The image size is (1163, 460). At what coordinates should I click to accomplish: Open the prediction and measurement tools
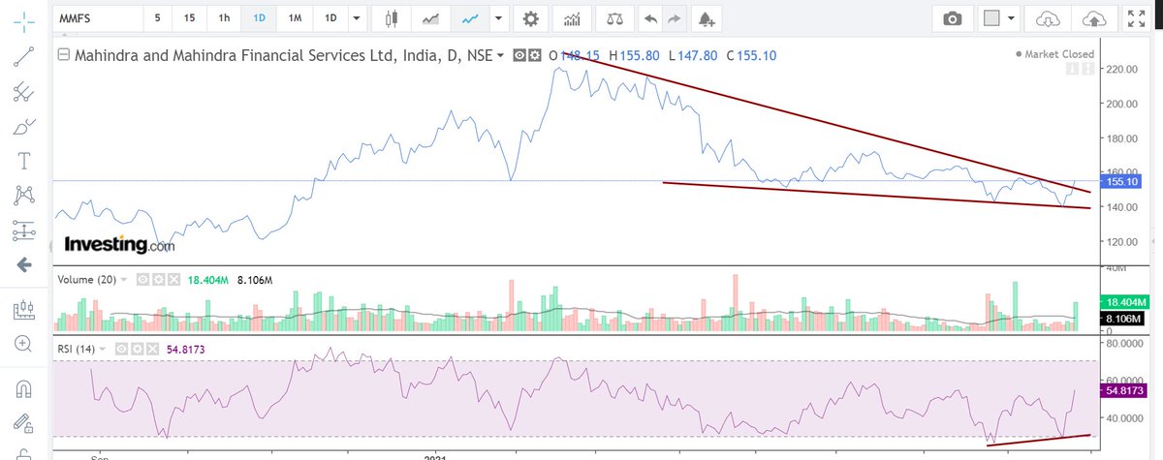[x=24, y=230]
